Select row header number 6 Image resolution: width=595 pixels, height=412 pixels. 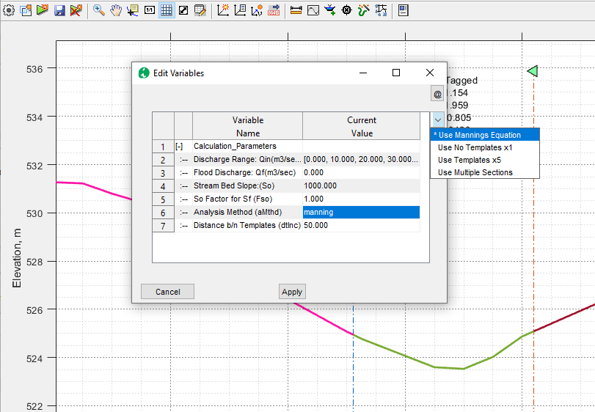click(163, 213)
